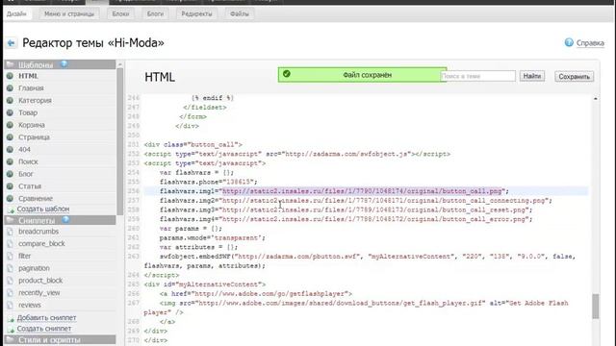Select the Сравнение template
Screen dimensions: 616x346
(36, 199)
